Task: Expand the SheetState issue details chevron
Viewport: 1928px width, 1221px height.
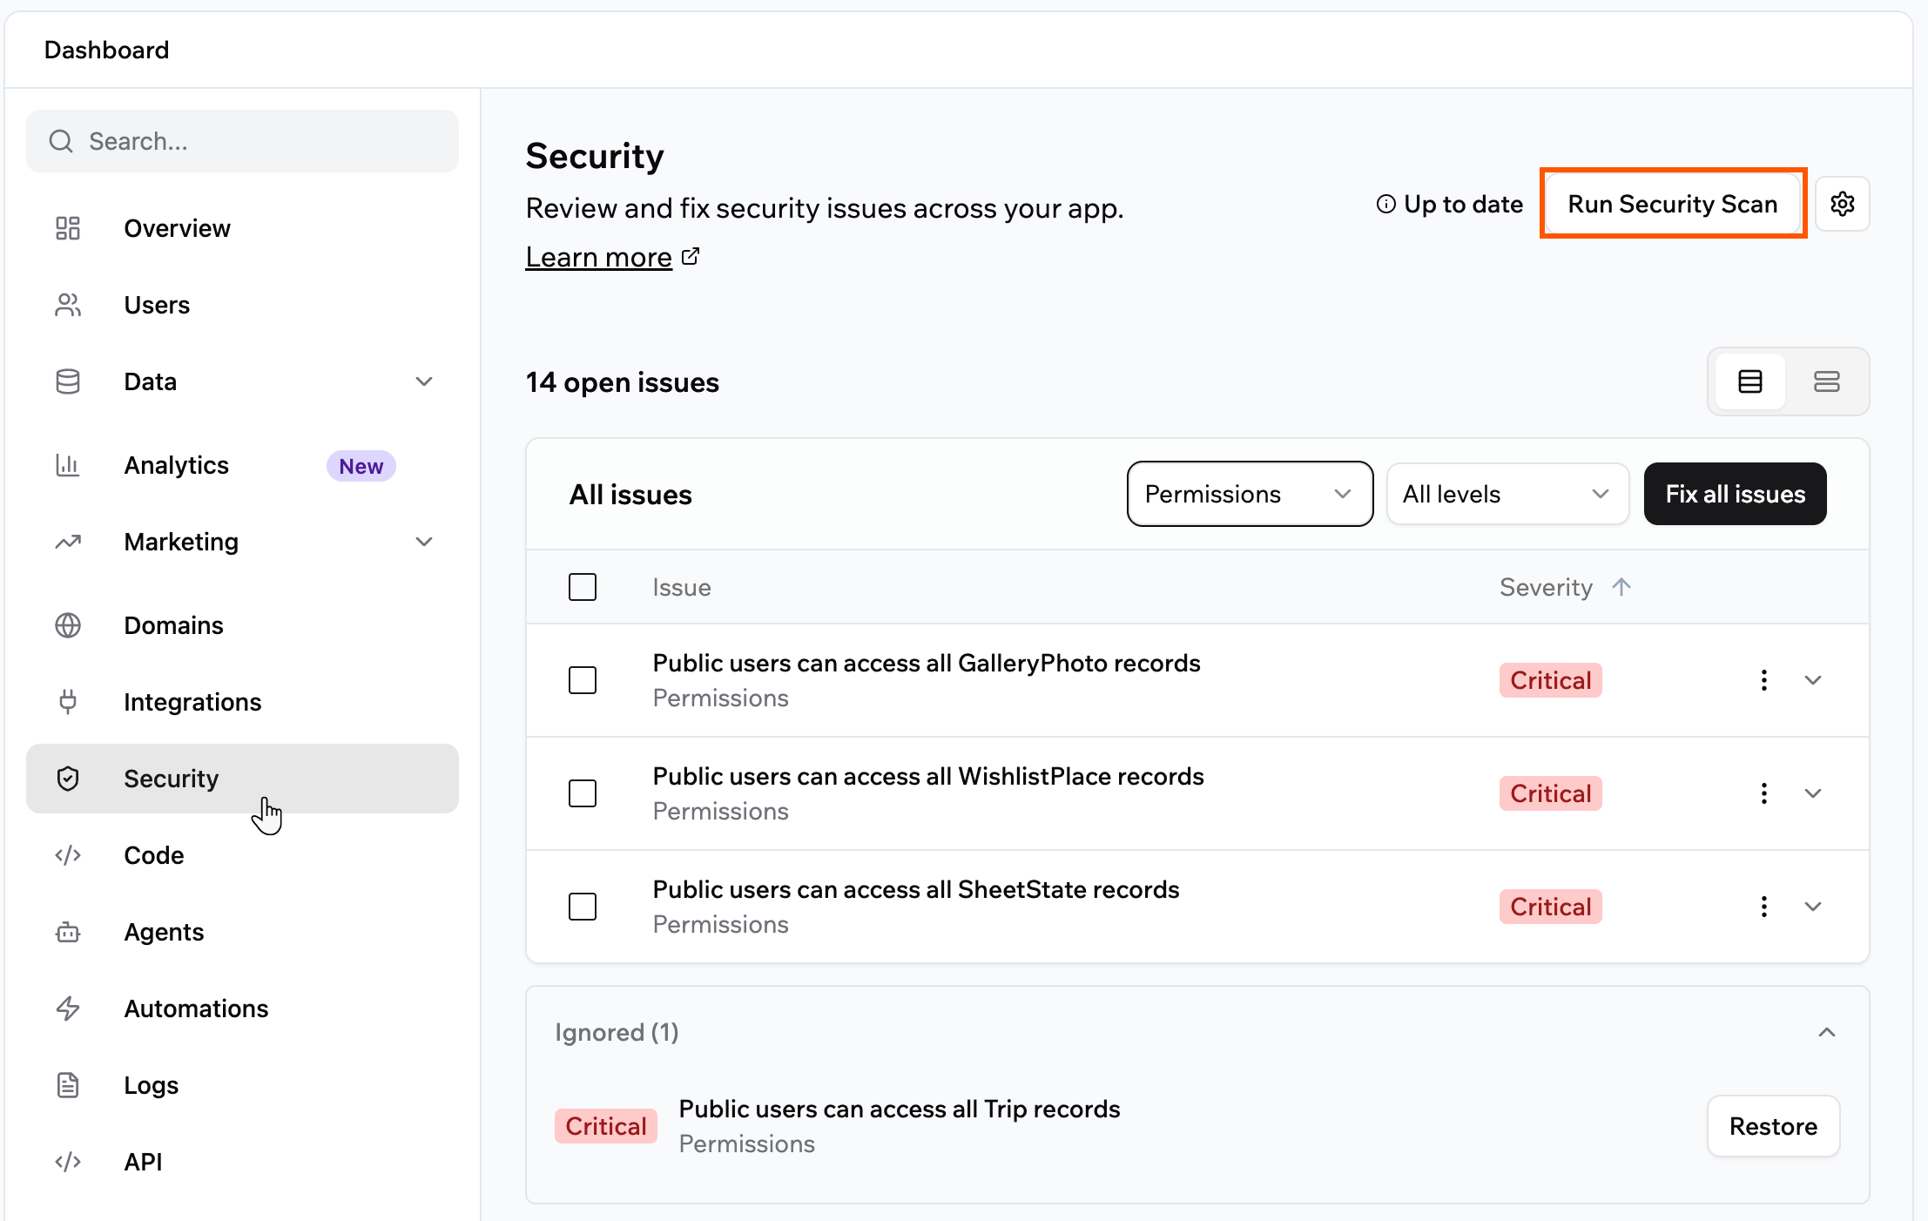Action: 1813,907
